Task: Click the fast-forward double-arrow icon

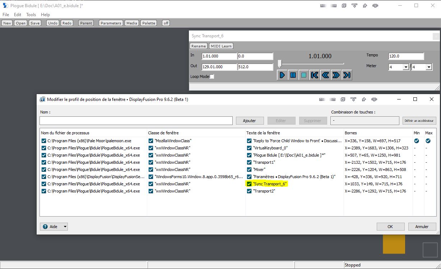Action: click(x=336, y=75)
